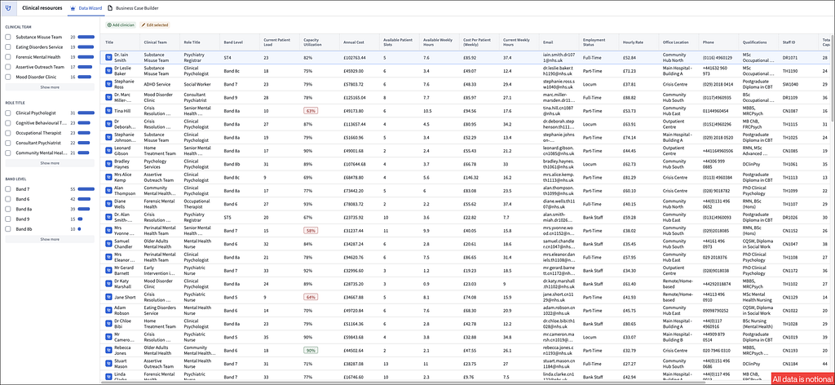Click the red 63% capacity utilization badge
Image resolution: width=835 pixels, height=385 pixels.
311,111
